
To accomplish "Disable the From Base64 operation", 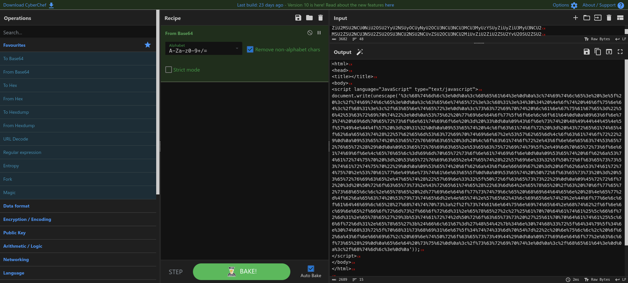I will point(310,33).
